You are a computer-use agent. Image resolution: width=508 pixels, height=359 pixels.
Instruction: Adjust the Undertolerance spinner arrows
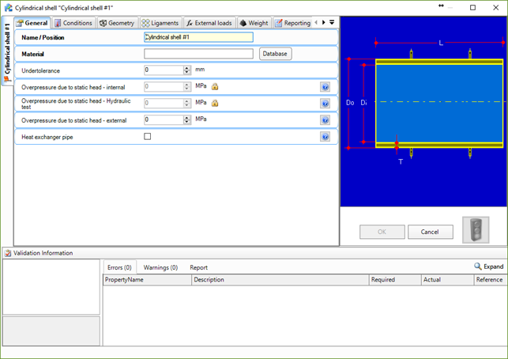click(187, 70)
